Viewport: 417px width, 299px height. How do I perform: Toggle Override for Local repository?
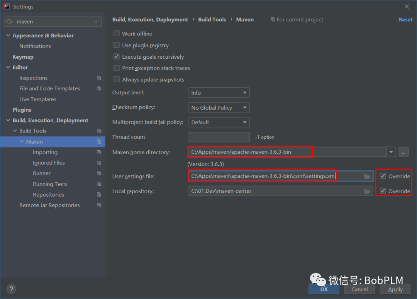point(383,191)
